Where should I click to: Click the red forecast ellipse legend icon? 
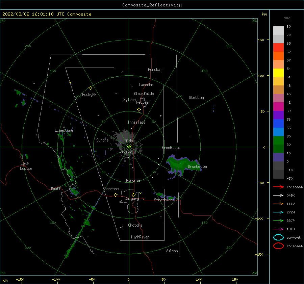[278, 246]
